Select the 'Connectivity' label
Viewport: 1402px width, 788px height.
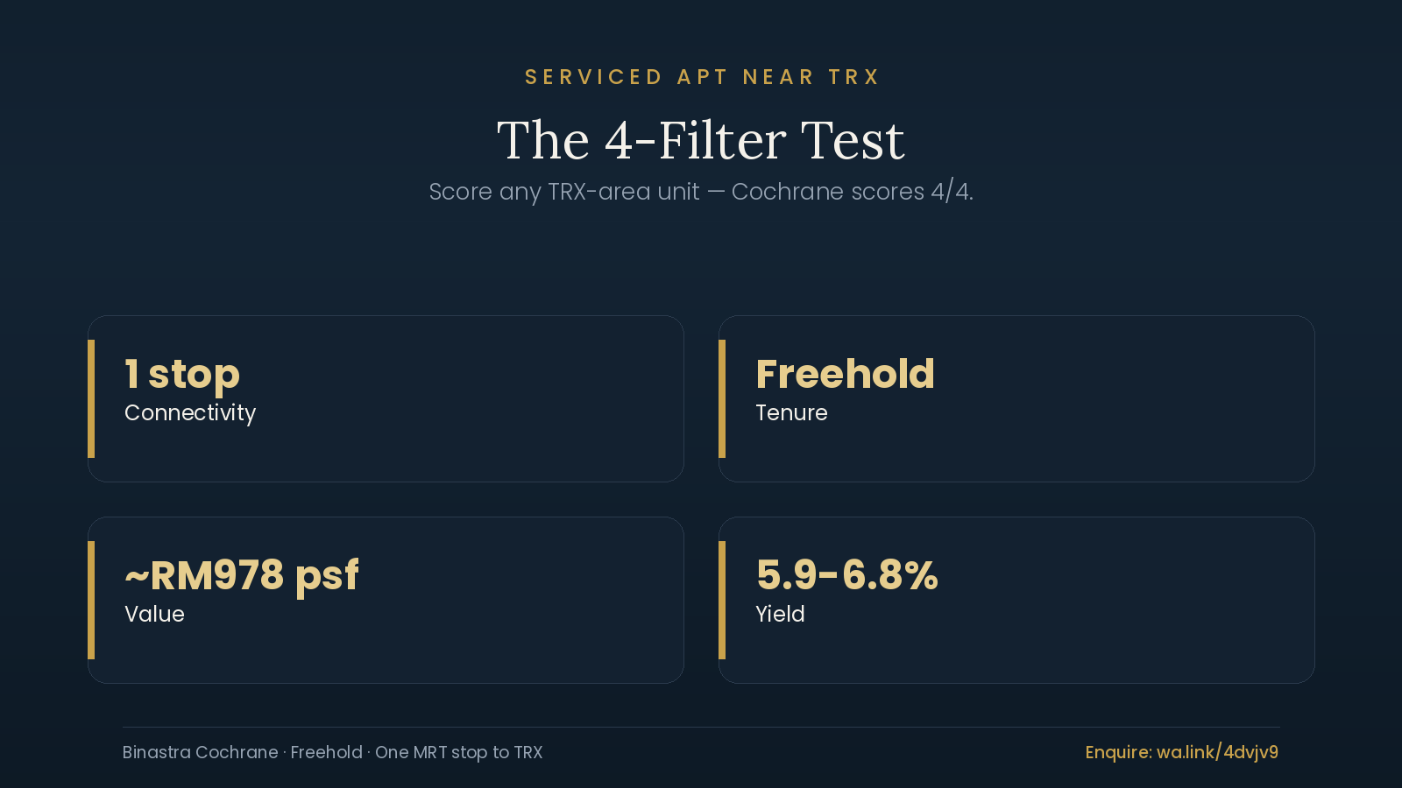pos(190,413)
